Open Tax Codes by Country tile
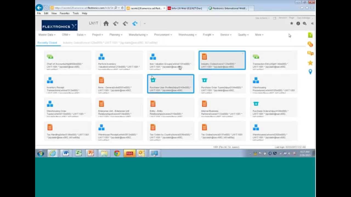 (171, 131)
